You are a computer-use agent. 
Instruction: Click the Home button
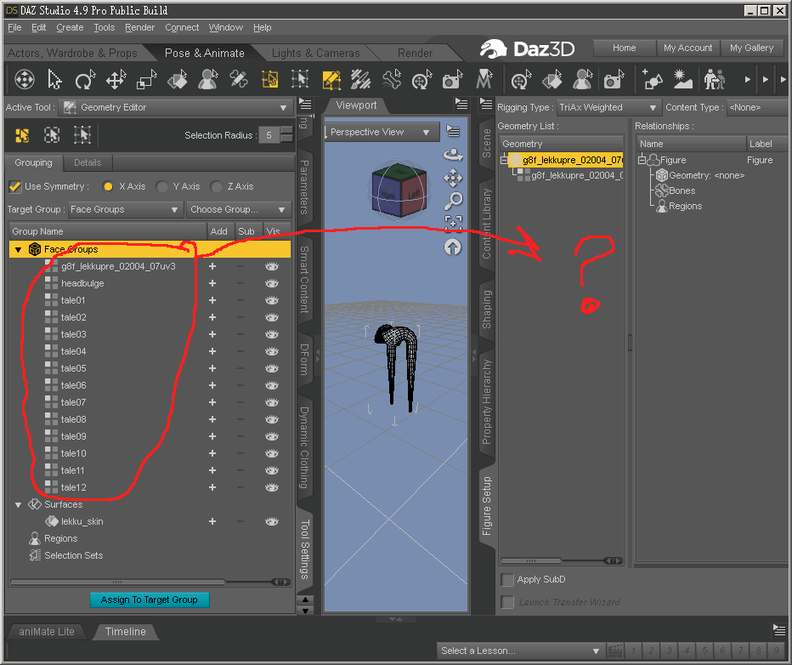coord(625,48)
